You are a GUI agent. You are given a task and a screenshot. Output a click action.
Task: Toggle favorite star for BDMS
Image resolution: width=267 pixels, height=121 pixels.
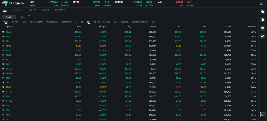click(3, 87)
